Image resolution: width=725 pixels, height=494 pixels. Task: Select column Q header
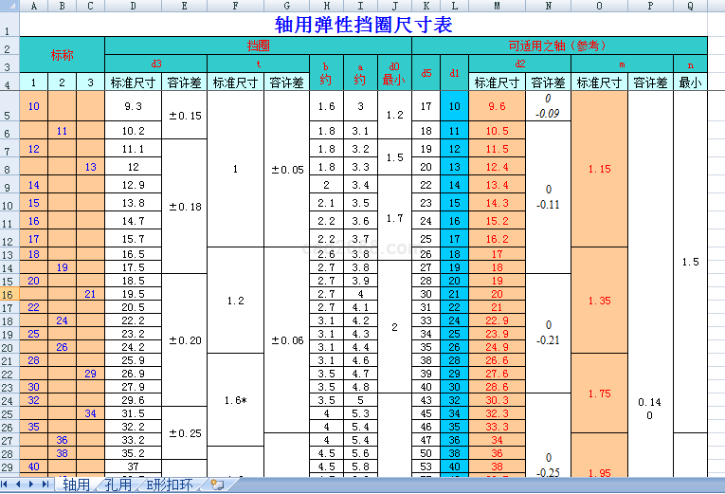click(x=690, y=6)
